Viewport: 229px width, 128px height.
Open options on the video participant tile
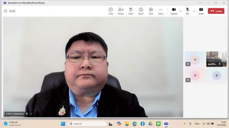coord(224,64)
